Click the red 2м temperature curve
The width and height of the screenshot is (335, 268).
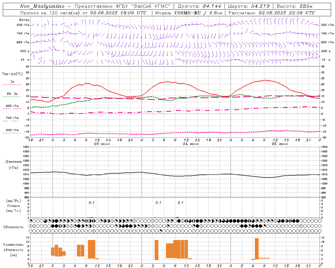175,82
